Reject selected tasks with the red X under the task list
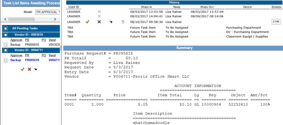Image resolution: width=283 pixels, height=125 pixels. (29, 69)
